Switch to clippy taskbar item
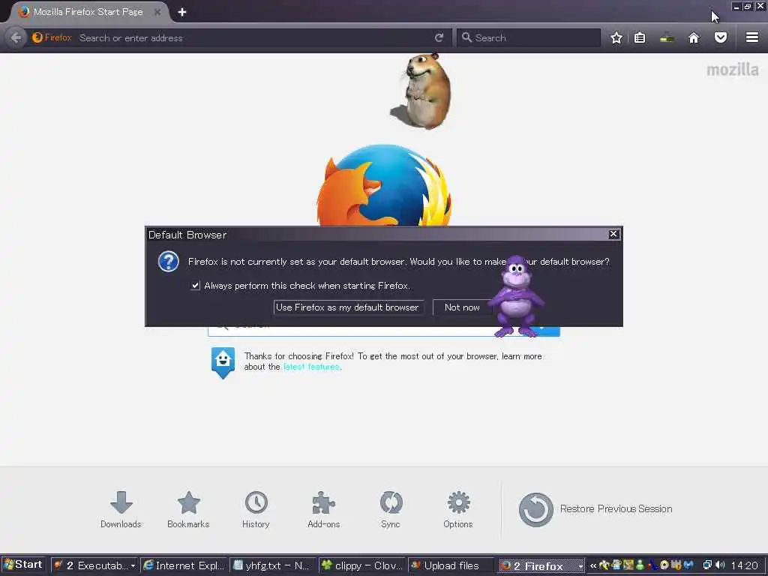 pyautogui.click(x=362, y=565)
